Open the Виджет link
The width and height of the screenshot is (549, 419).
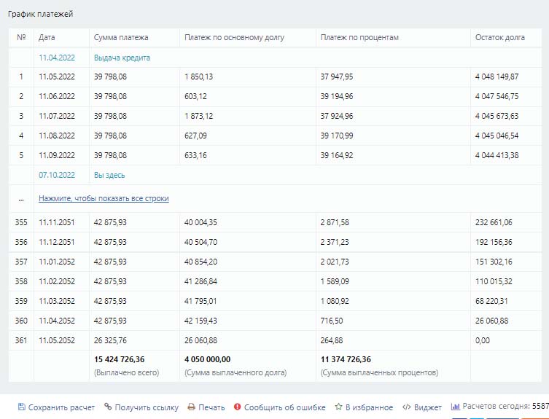click(428, 407)
